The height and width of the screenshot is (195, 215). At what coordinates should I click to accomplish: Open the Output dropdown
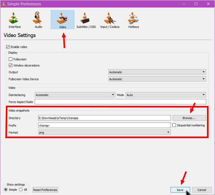157,72
